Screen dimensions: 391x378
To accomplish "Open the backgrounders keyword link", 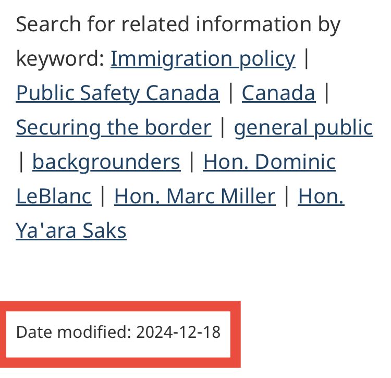I will (x=106, y=162).
